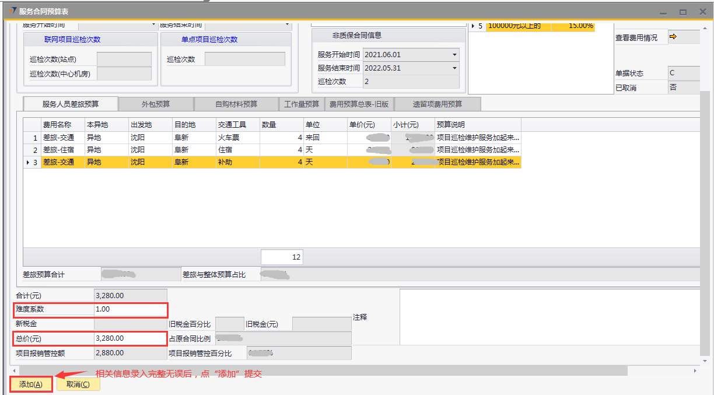Click the 添加(A) button to submit
This screenshot has height=395, width=714.
pyautogui.click(x=31, y=384)
